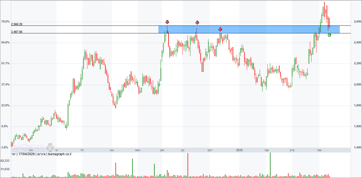Screen dimensions: 362x178
Task: Click the 2,560.20 resistance line label
Action: click(x=17, y=24)
